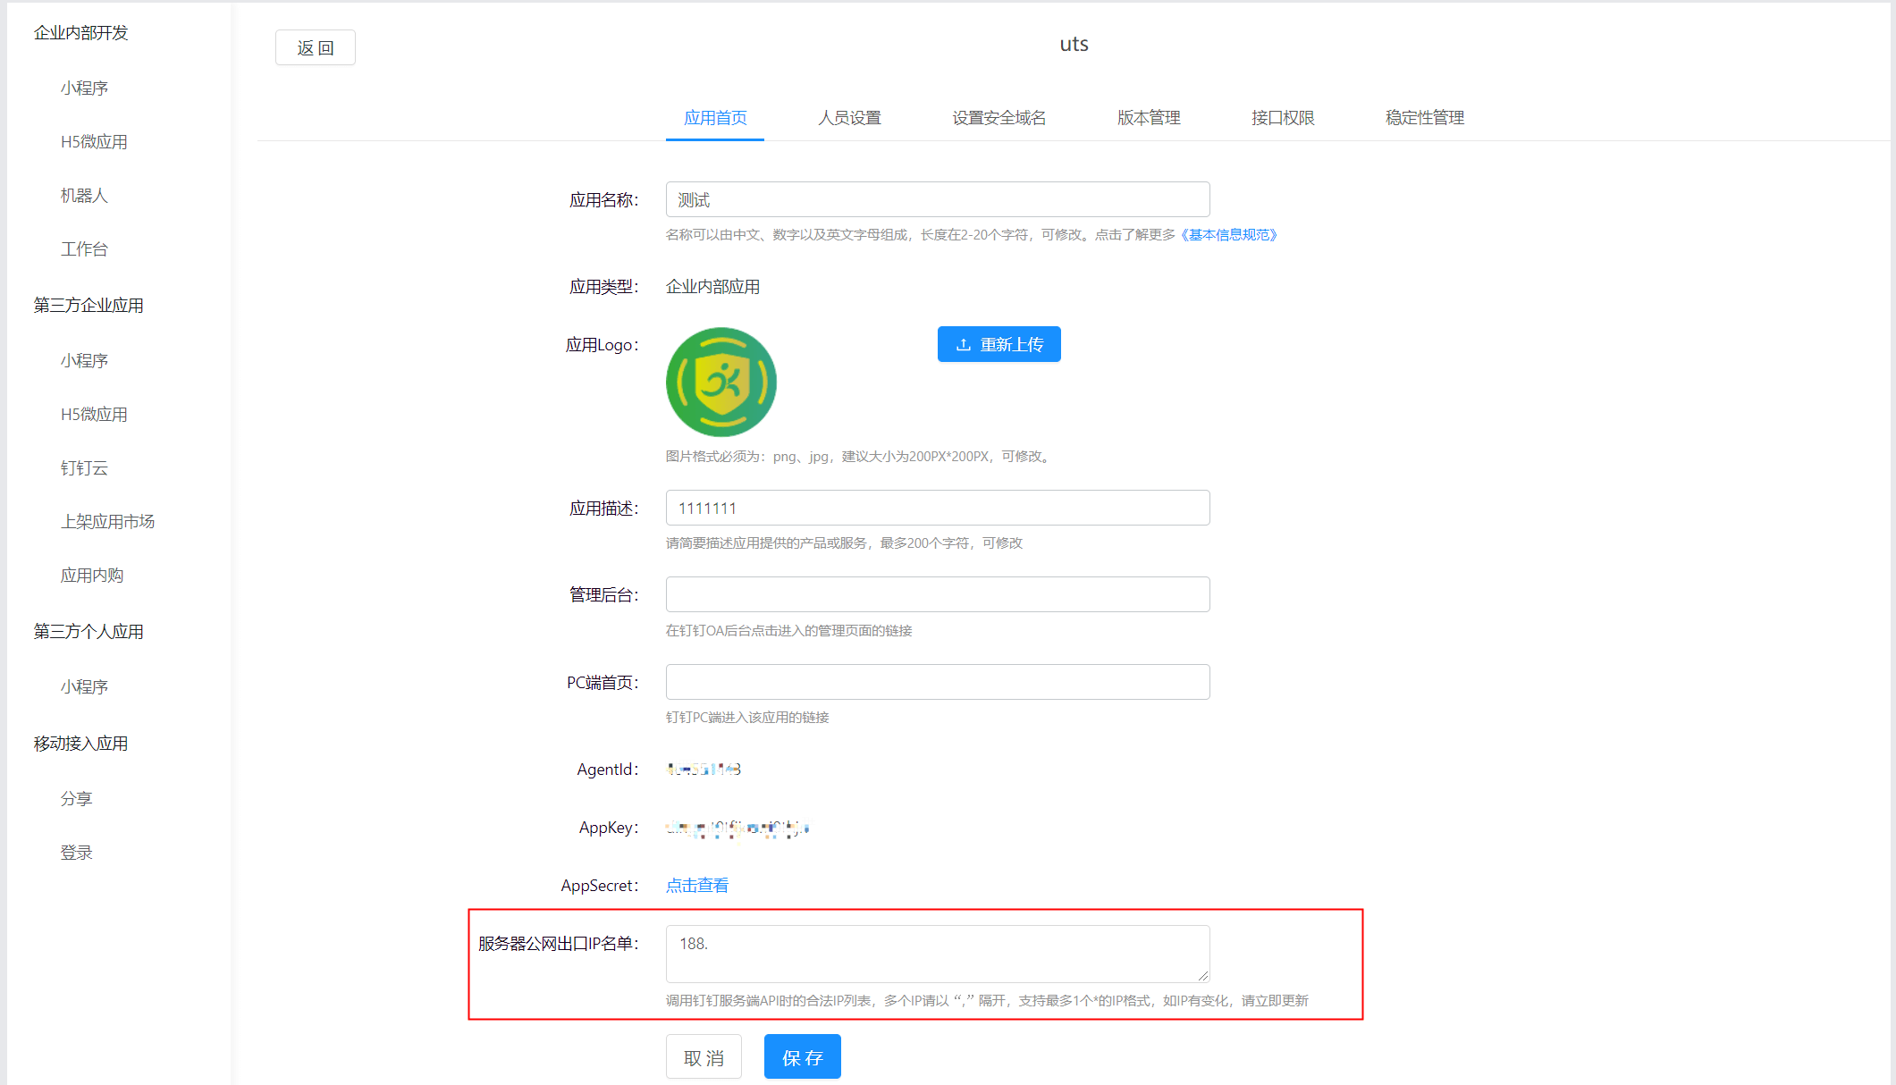Click the green app logo image
This screenshot has width=1896, height=1085.
coord(720,383)
